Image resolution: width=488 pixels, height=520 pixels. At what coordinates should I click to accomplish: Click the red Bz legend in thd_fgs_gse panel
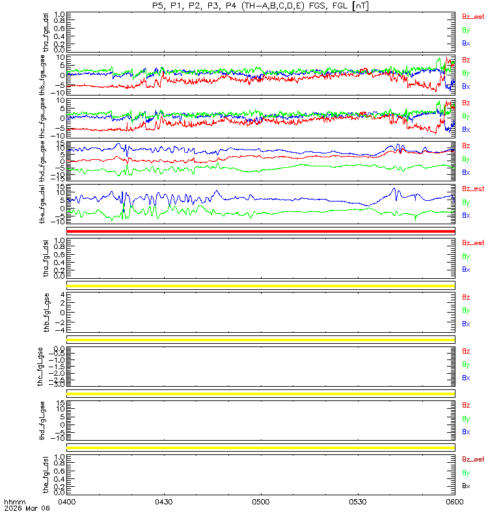click(466, 146)
